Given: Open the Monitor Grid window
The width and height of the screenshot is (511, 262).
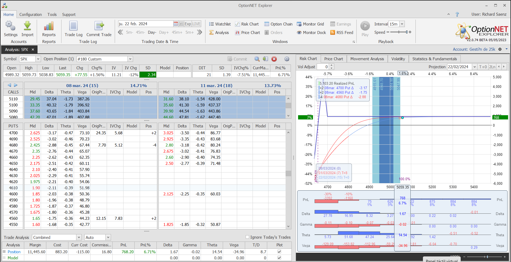Looking at the screenshot, I should pyautogui.click(x=310, y=24).
